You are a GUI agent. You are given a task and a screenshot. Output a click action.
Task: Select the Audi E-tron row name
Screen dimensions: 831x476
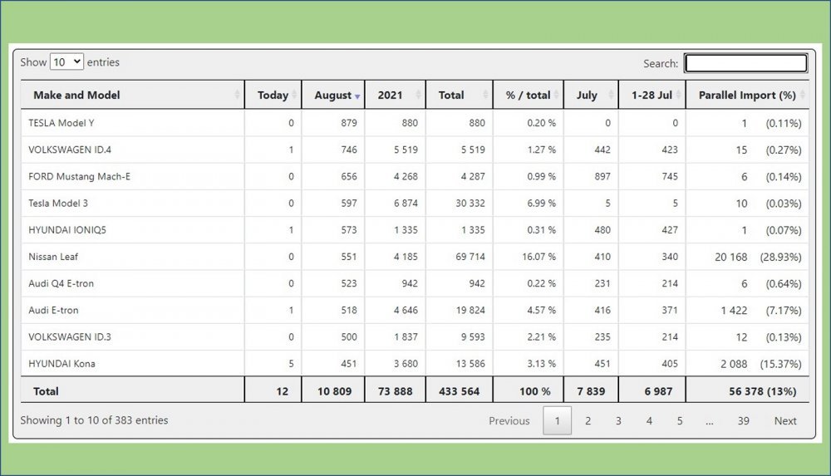53,310
